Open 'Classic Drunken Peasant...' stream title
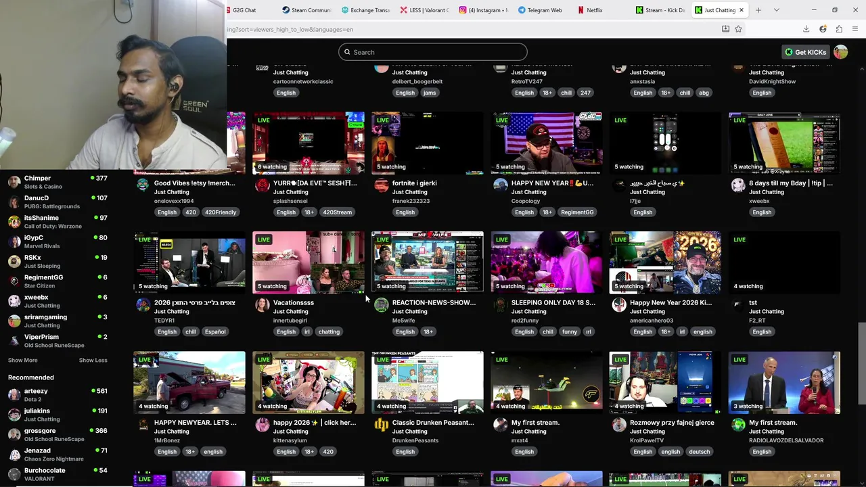The height and width of the screenshot is (487, 866). (433, 423)
